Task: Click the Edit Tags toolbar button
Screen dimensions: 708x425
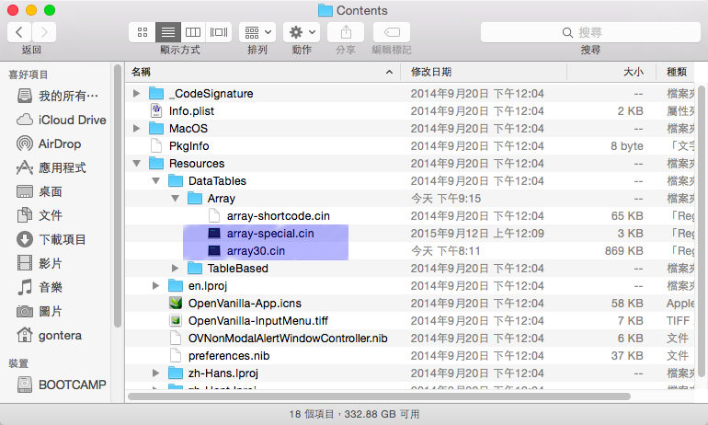Action: 392,32
